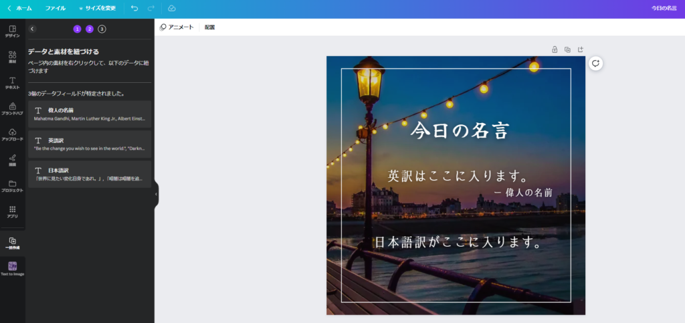
Task: Select the ブランドハブ (Brand Hub) icon
Action: 12,108
